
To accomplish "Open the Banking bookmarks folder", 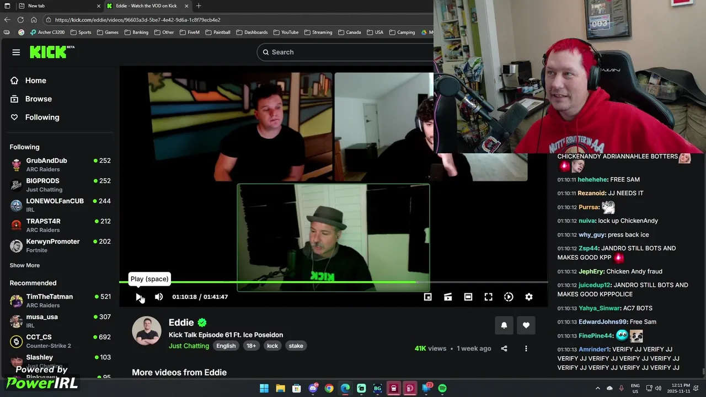I will [x=136, y=32].
